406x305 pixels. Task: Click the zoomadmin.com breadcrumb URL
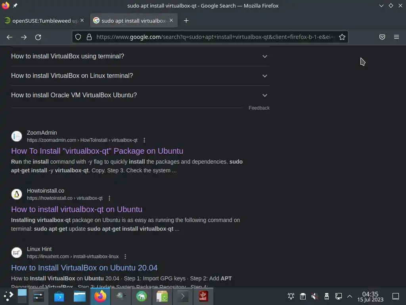[x=82, y=140]
